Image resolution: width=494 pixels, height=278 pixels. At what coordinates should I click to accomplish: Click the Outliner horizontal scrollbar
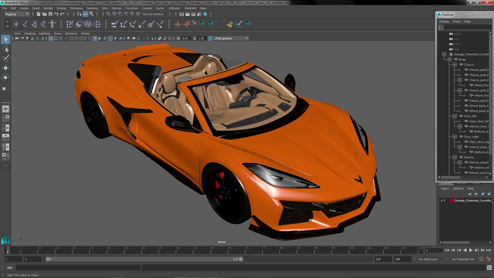click(451, 177)
